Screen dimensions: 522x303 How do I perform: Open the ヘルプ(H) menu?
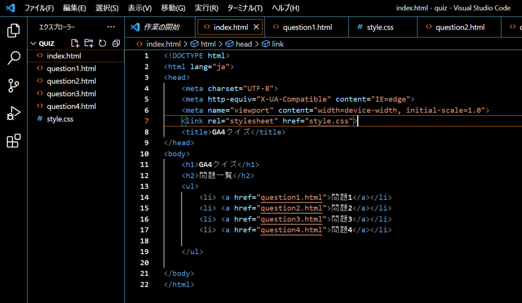[x=285, y=8]
